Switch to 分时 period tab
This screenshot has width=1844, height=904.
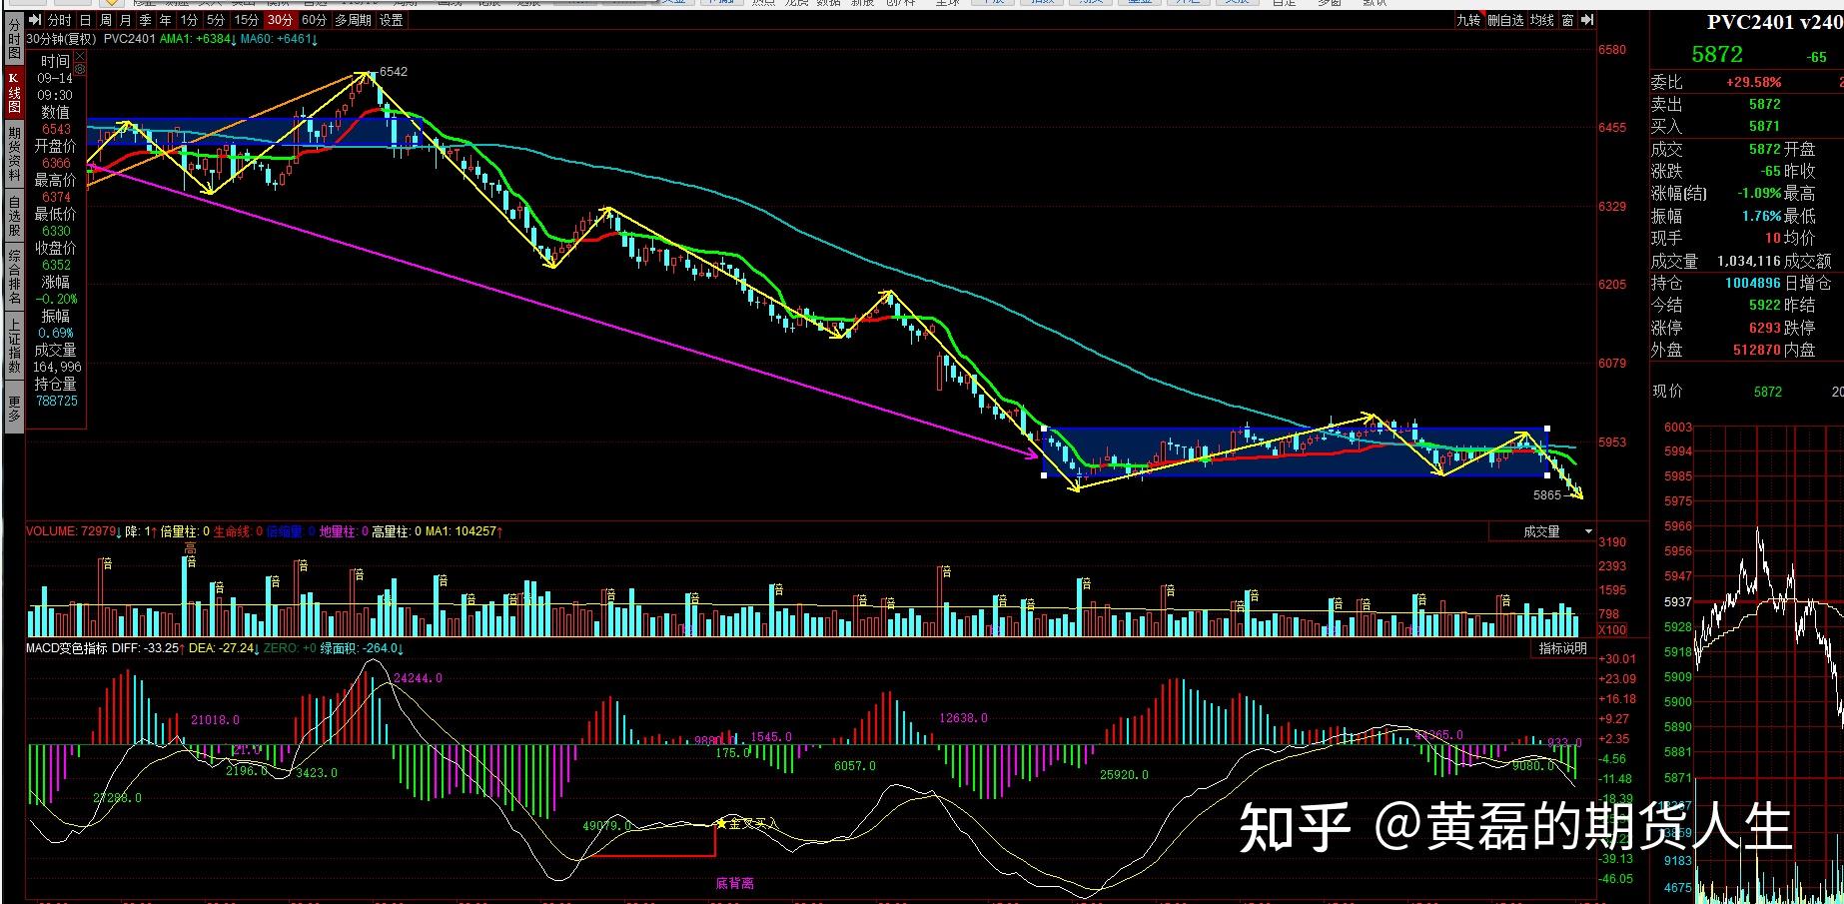tap(59, 20)
